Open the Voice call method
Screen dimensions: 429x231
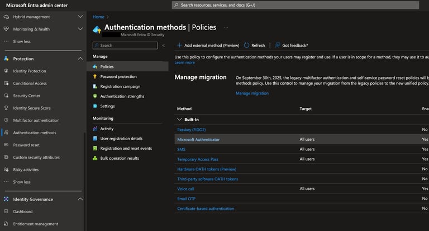click(x=185, y=189)
